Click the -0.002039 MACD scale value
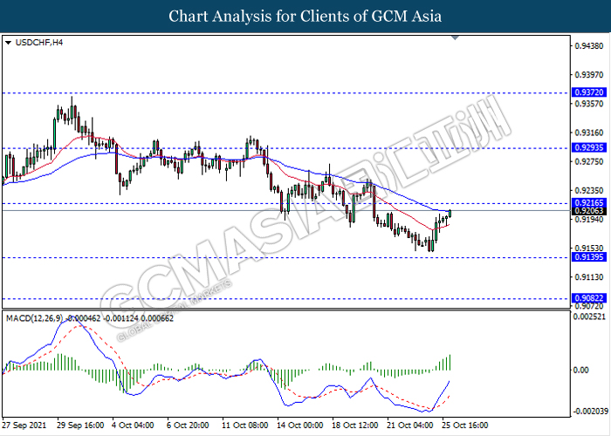The image size is (611, 436). pyautogui.click(x=590, y=412)
